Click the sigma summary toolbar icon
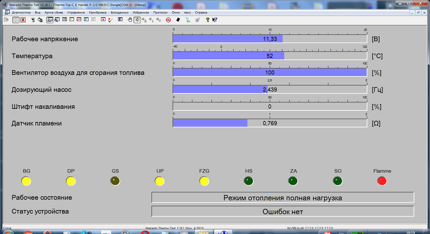The image size is (430, 234). [120, 20]
